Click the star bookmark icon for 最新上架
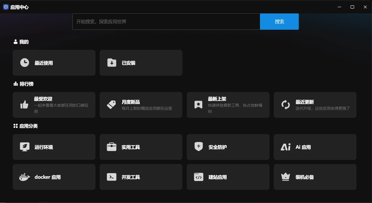Viewport: 372px width, 203px height. pos(198,105)
